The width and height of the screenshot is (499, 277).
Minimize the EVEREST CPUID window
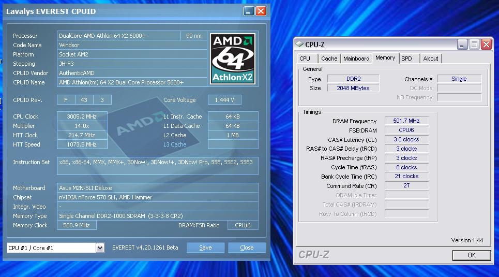coord(248,11)
